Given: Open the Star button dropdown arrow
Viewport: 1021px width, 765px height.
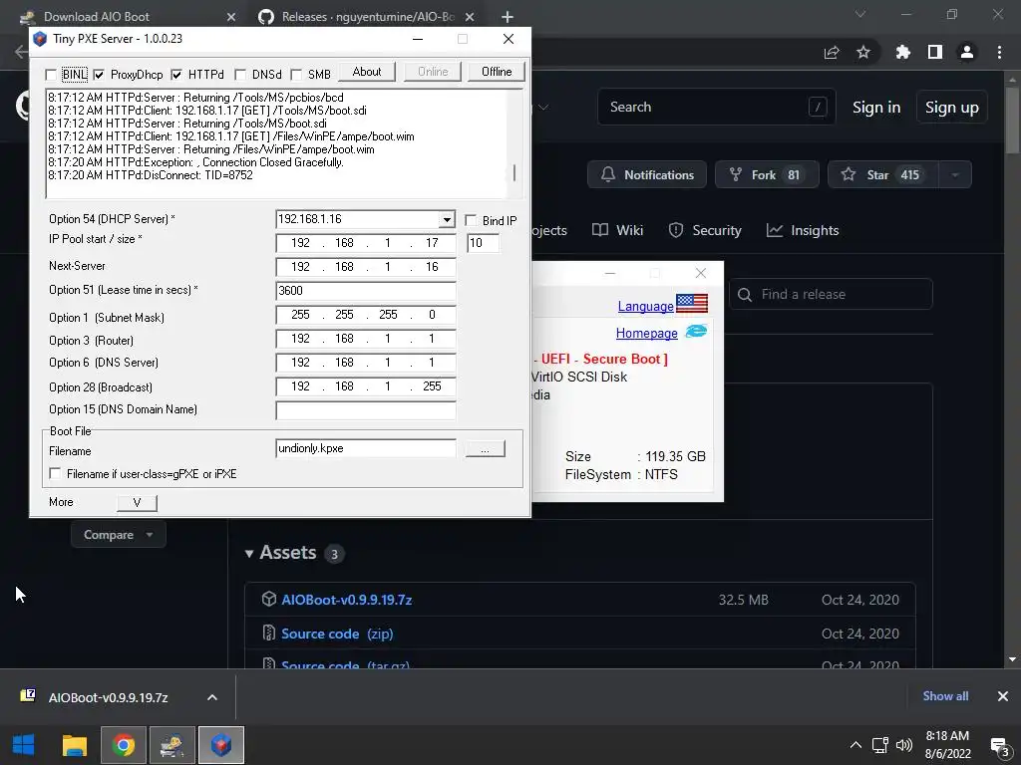Looking at the screenshot, I should pos(955,174).
